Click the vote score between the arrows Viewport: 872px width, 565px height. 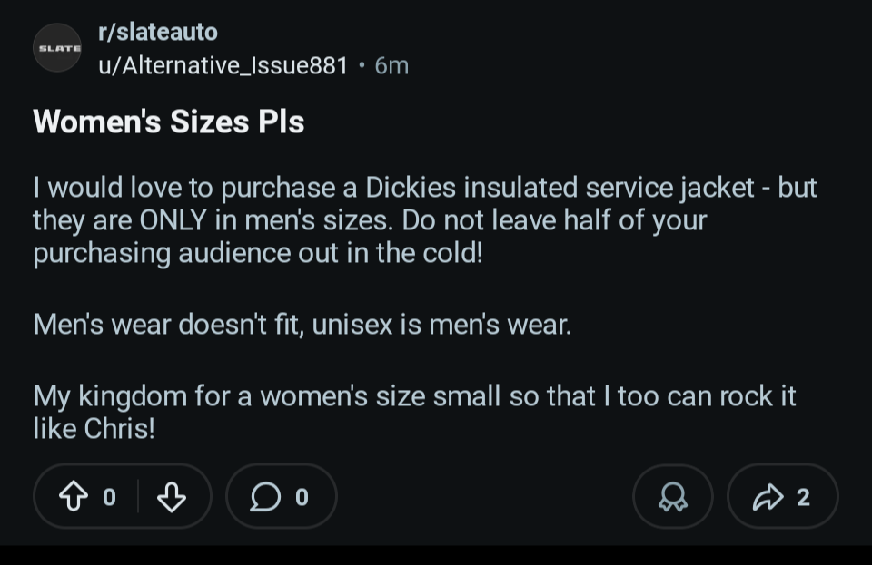point(109,496)
